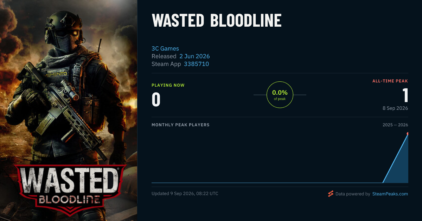The image size is (422, 221).
Task: Click the 8 Sep 2026 peak date
Action: click(x=395, y=108)
